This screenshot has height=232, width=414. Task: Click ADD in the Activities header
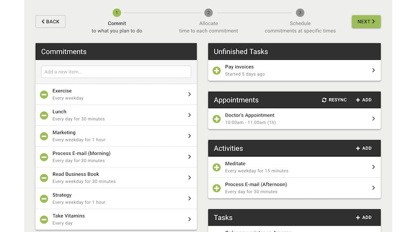click(364, 148)
